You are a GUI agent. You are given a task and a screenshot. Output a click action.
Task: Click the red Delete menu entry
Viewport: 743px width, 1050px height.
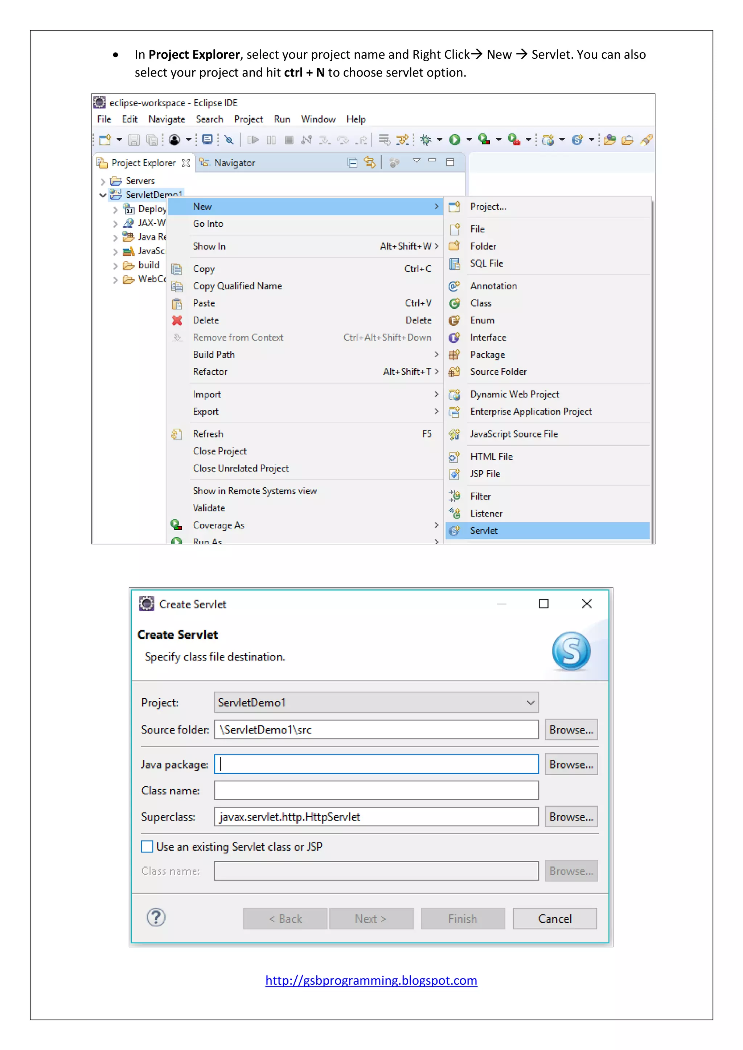[x=305, y=321]
